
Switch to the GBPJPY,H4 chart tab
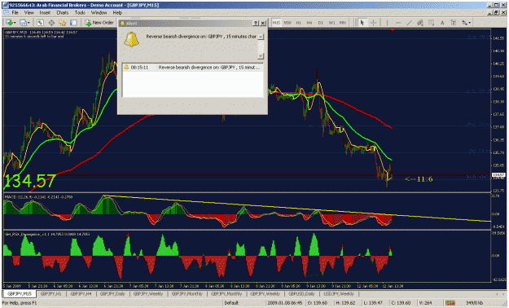coord(81,293)
